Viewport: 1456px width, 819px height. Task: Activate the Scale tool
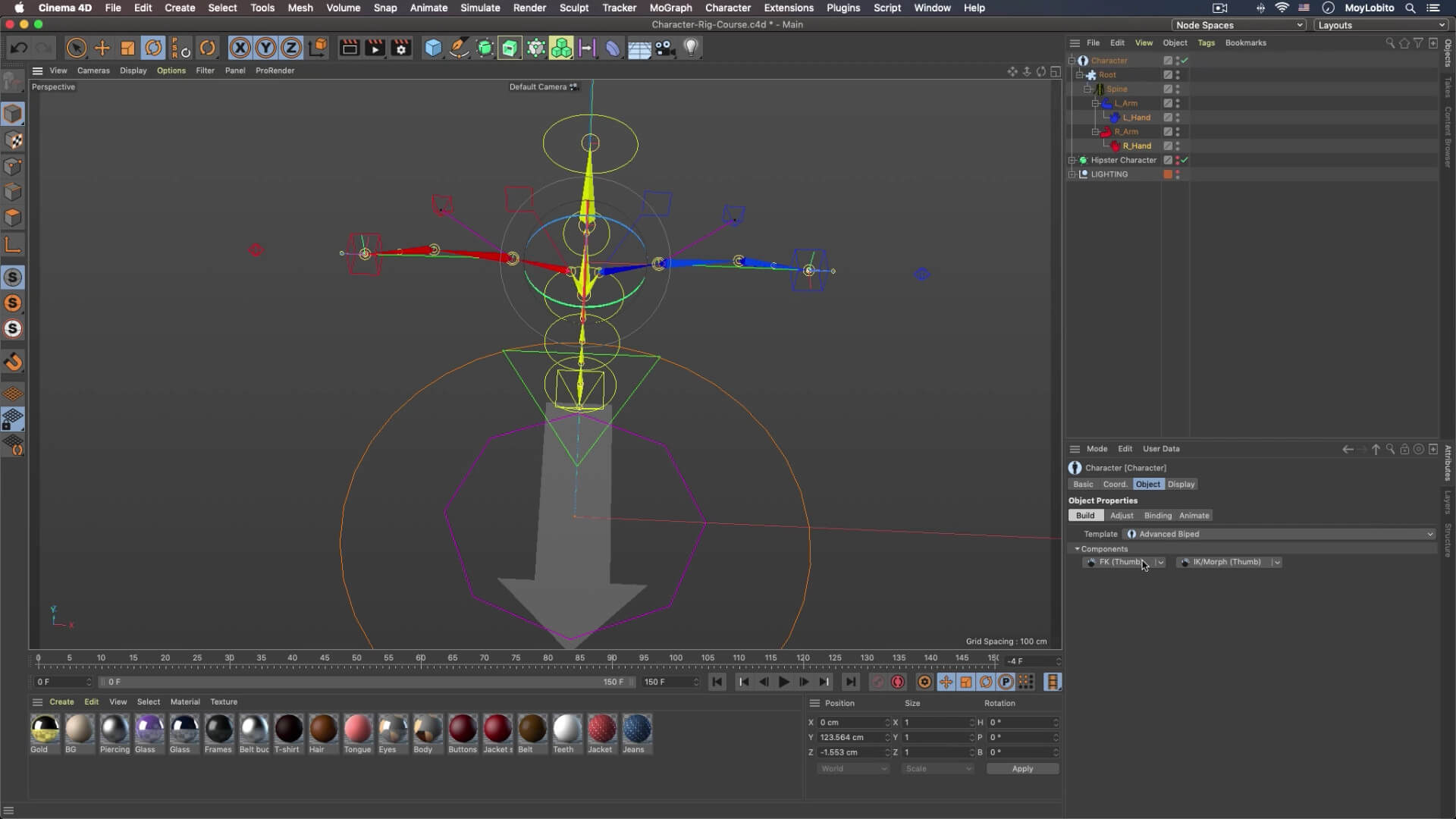pyautogui.click(x=127, y=48)
